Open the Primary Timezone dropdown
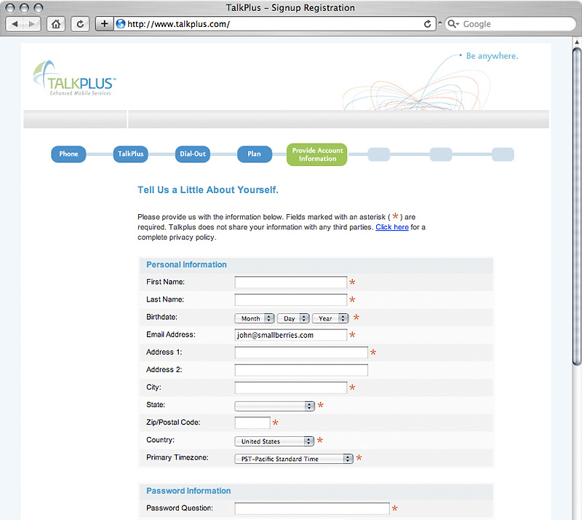This screenshot has width=582, height=520. point(294,459)
